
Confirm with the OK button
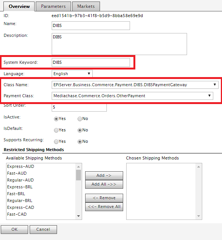point(14,229)
